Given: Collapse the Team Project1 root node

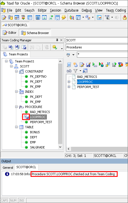Looking at the screenshot, I should tap(6, 61).
